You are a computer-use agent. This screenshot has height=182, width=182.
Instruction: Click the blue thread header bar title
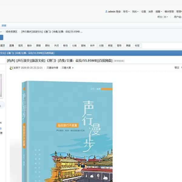click(x=27, y=53)
